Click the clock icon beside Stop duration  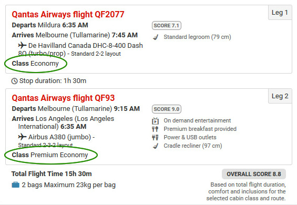tap(15, 81)
